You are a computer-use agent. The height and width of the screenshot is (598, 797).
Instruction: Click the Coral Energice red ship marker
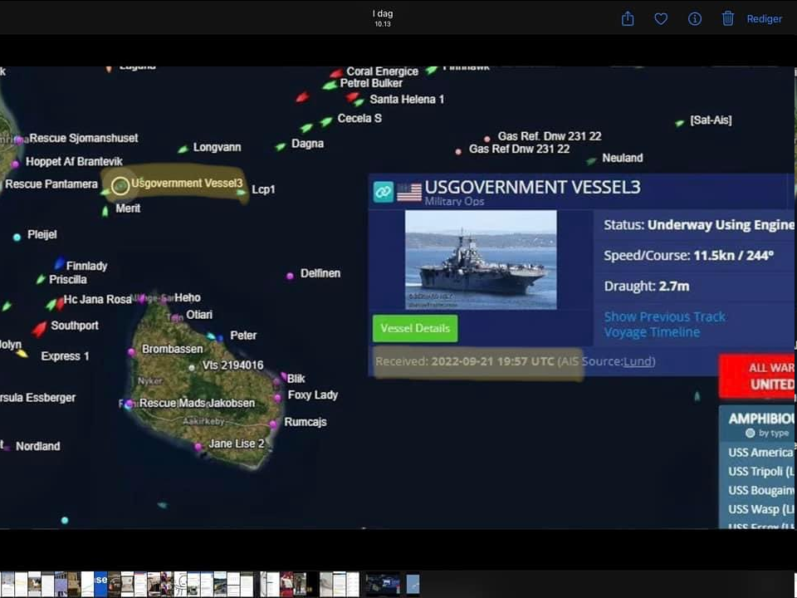(336, 74)
